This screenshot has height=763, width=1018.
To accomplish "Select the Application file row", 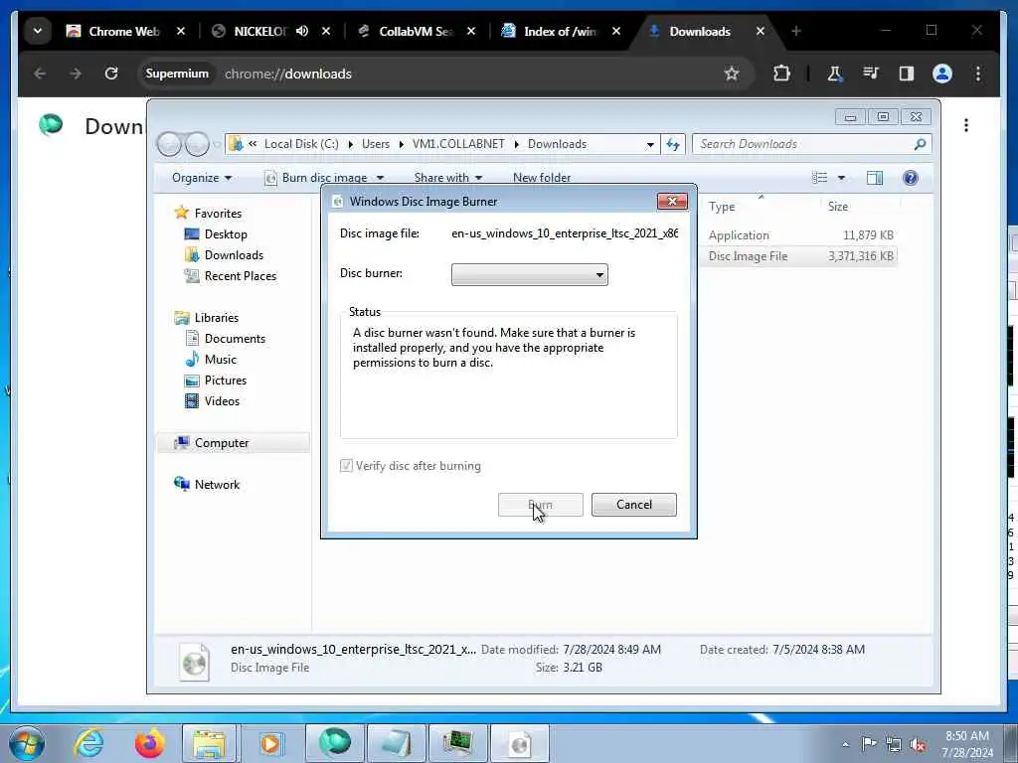I will [x=800, y=235].
